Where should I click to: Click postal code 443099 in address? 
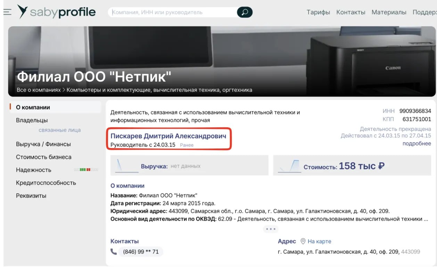411,251
